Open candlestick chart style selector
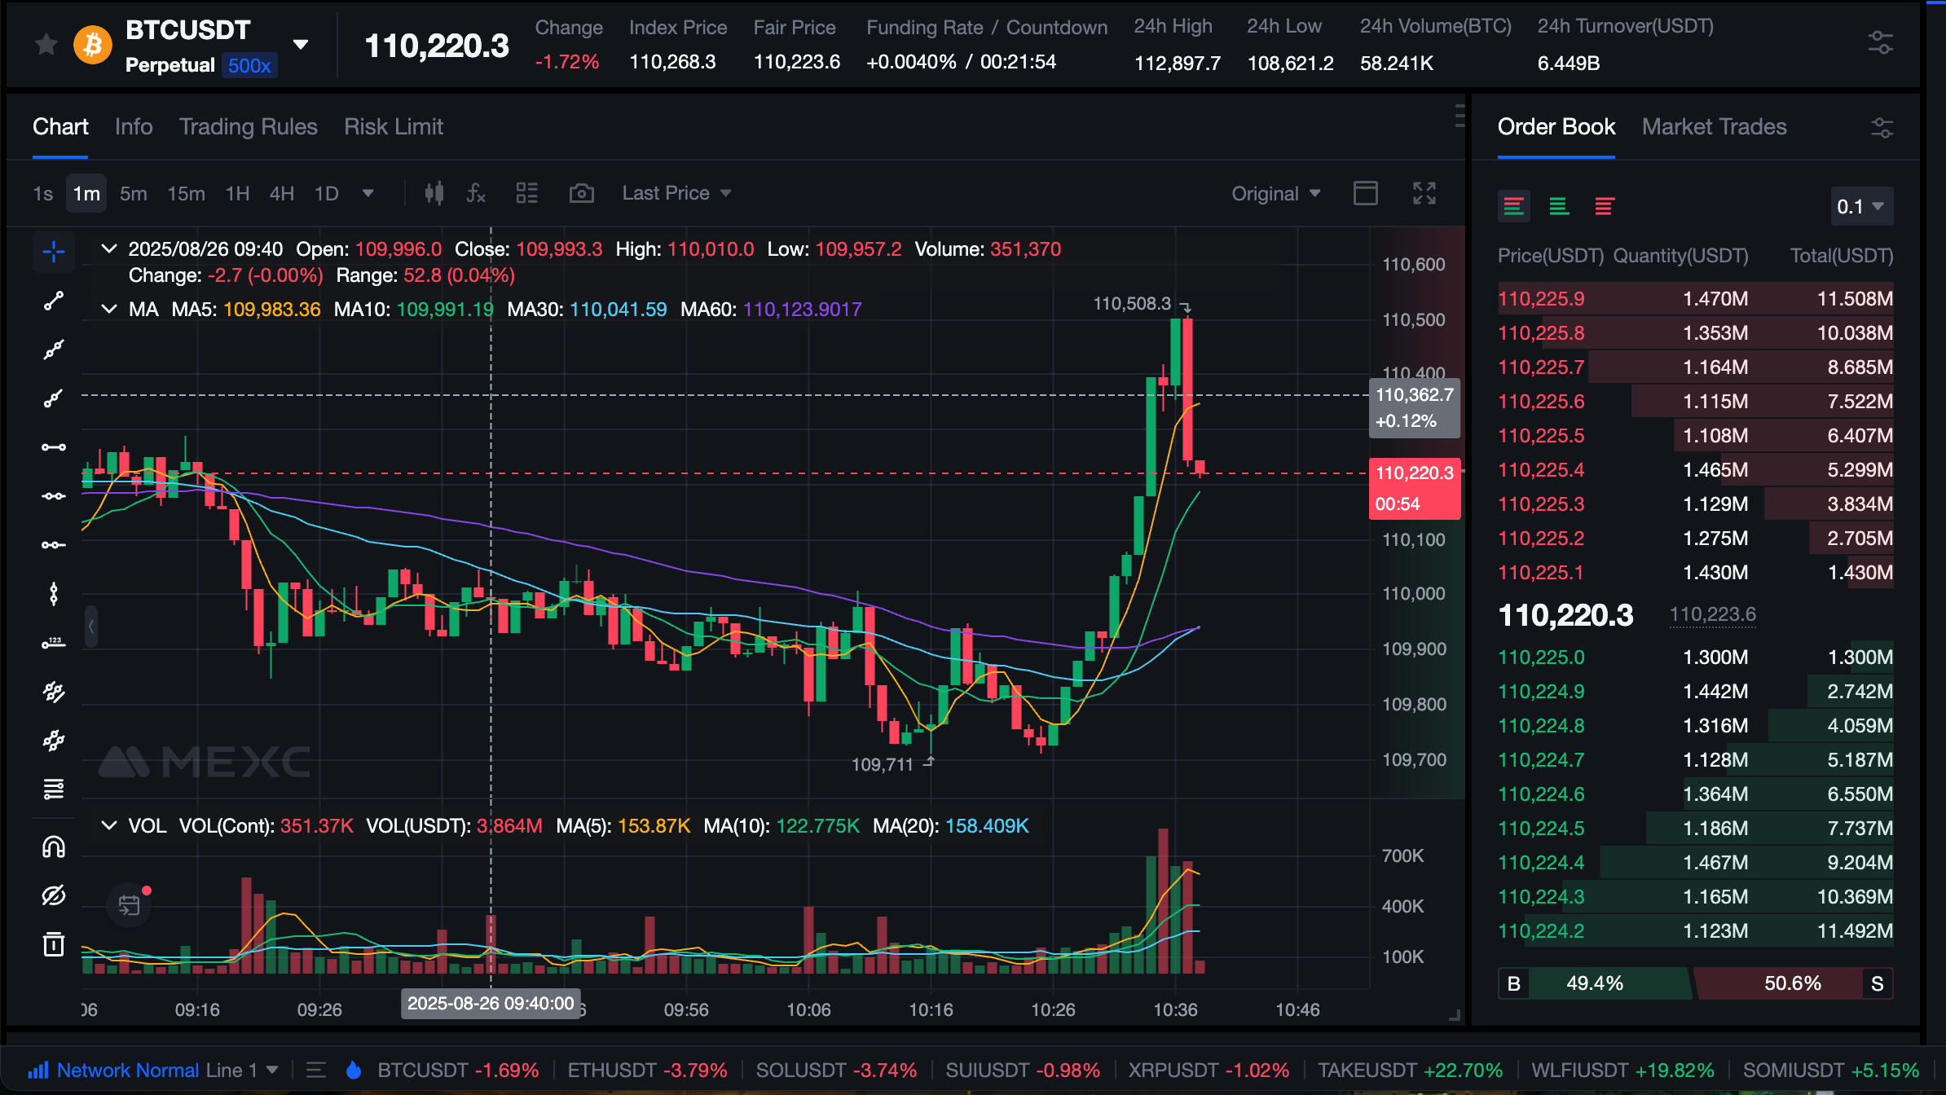 (x=434, y=193)
